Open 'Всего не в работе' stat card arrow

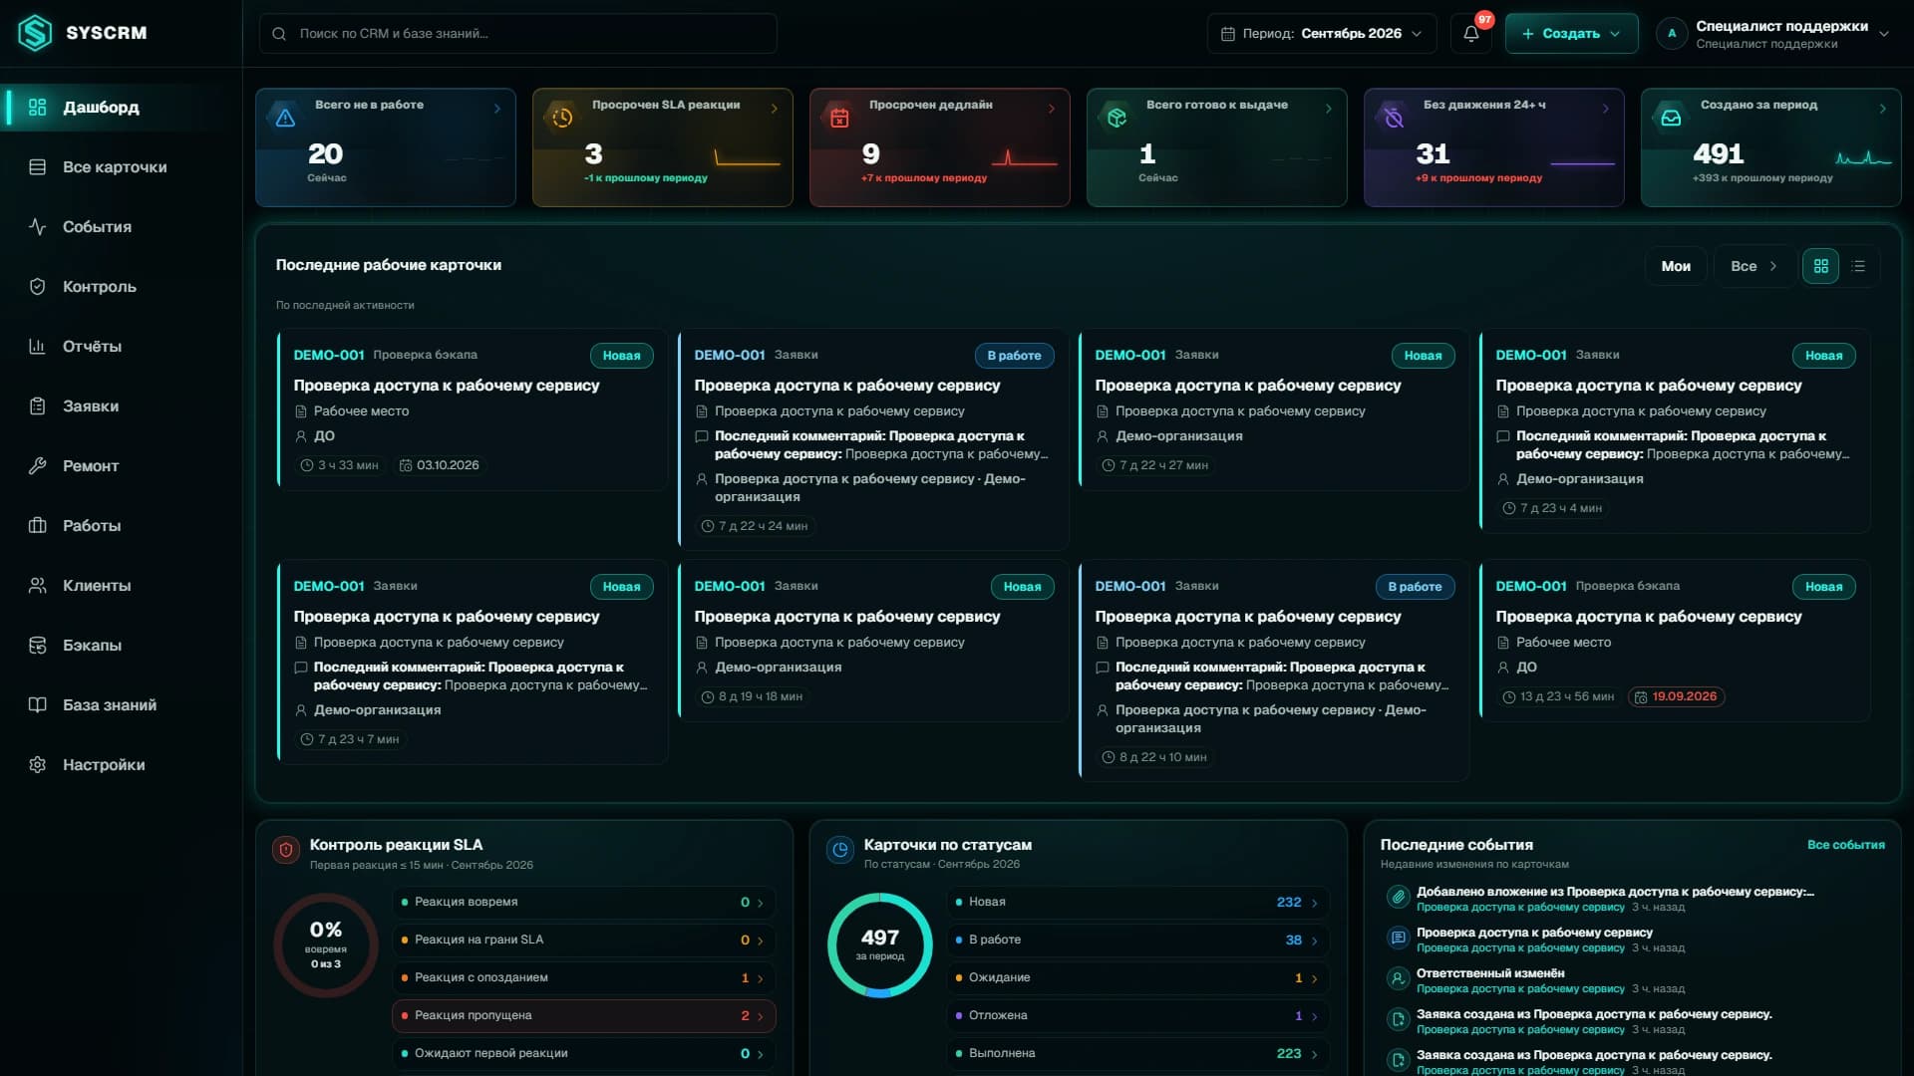click(496, 109)
